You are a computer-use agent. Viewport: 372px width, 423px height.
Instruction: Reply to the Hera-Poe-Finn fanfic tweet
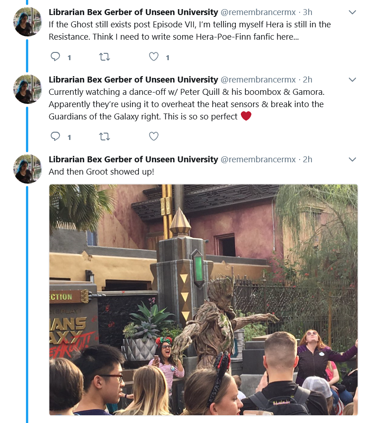[55, 57]
